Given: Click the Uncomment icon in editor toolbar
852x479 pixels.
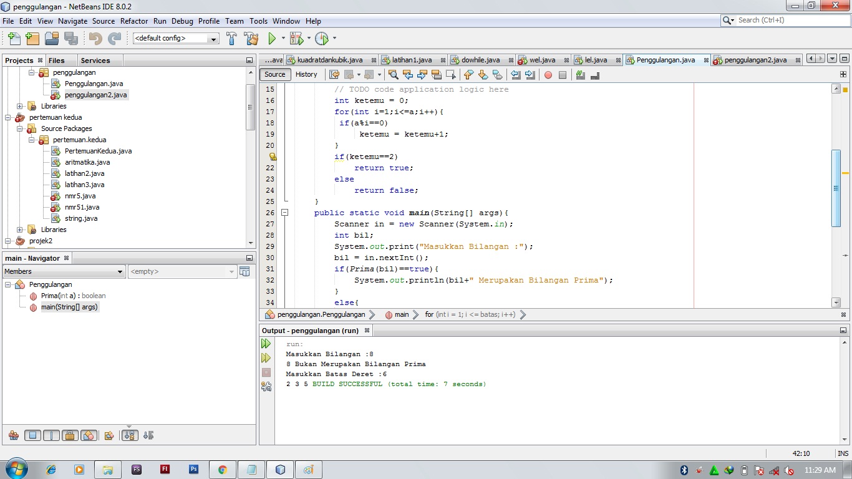Looking at the screenshot, I should (595, 75).
